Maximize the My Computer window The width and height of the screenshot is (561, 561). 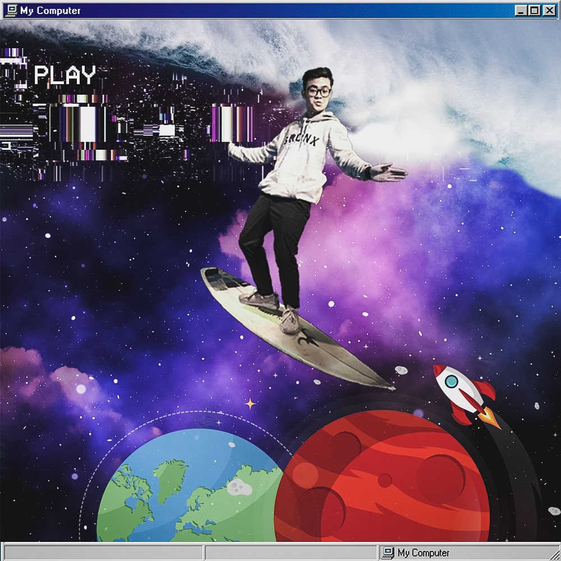(x=534, y=10)
